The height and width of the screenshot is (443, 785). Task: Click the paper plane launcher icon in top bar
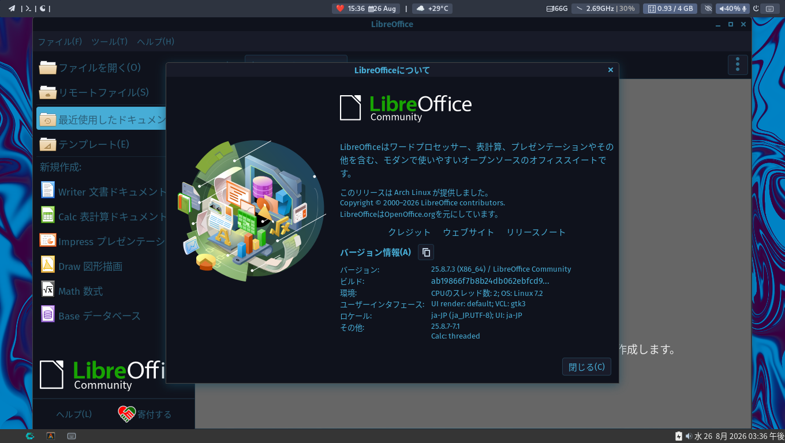12,8
